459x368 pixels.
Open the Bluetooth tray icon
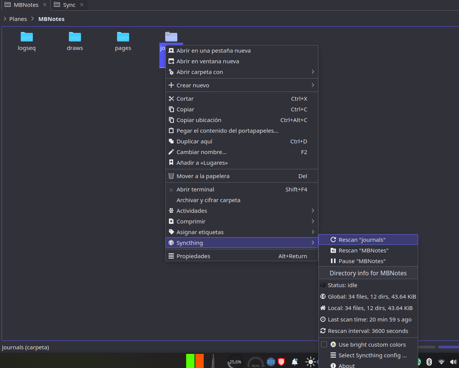(x=429, y=362)
